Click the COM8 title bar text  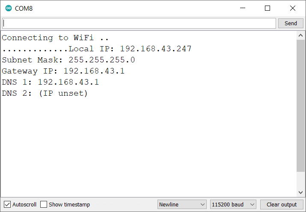[24, 8]
